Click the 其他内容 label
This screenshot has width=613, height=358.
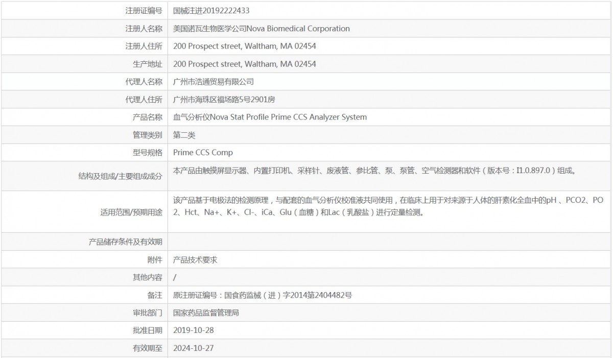[x=148, y=277]
